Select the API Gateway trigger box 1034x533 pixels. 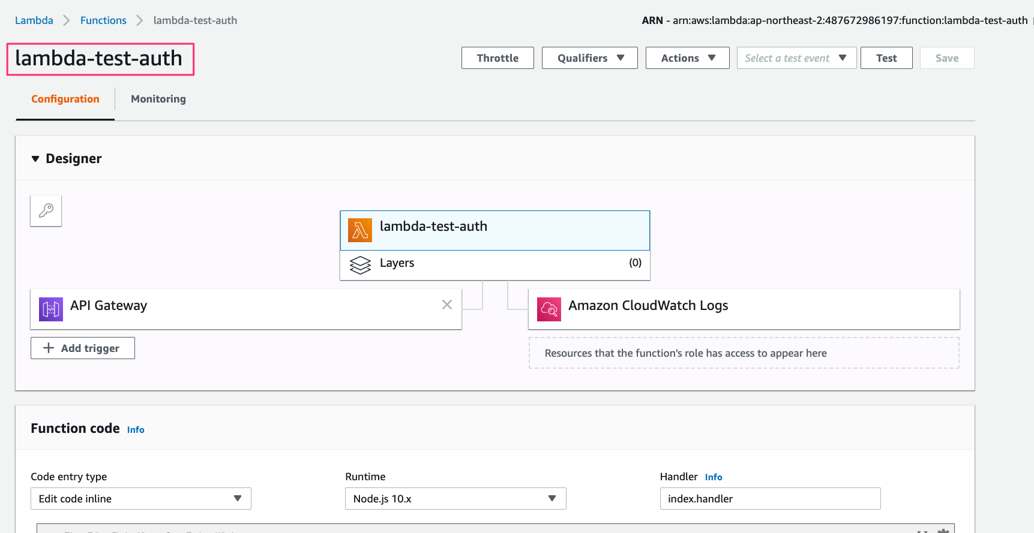point(246,309)
